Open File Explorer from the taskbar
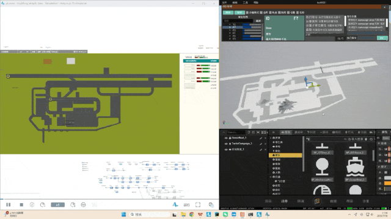 183,215
